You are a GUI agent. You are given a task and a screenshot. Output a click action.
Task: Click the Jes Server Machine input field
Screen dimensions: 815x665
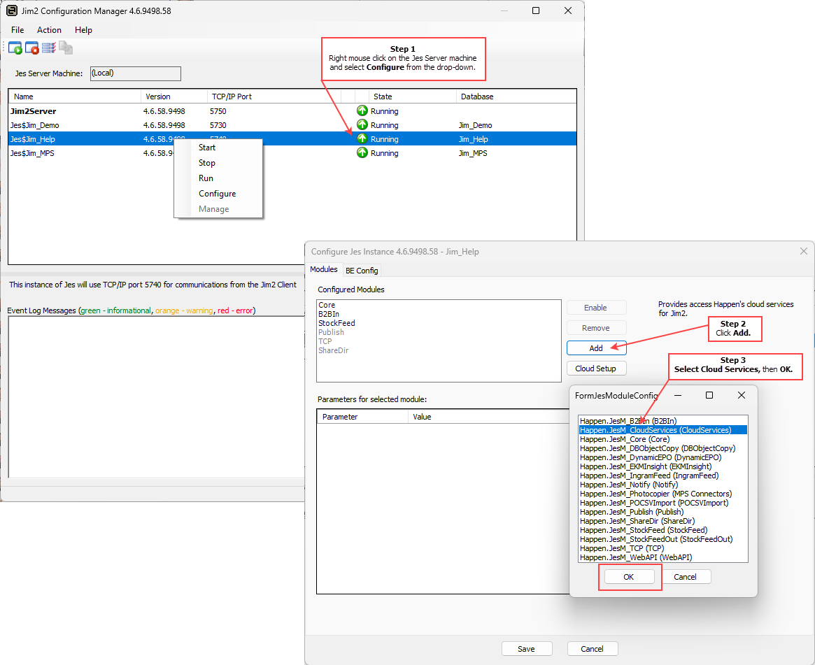click(135, 73)
